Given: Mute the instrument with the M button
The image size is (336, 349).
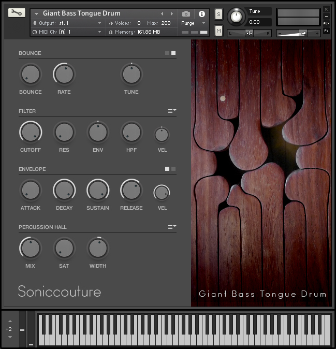Looking at the screenshot, I should (x=218, y=31).
